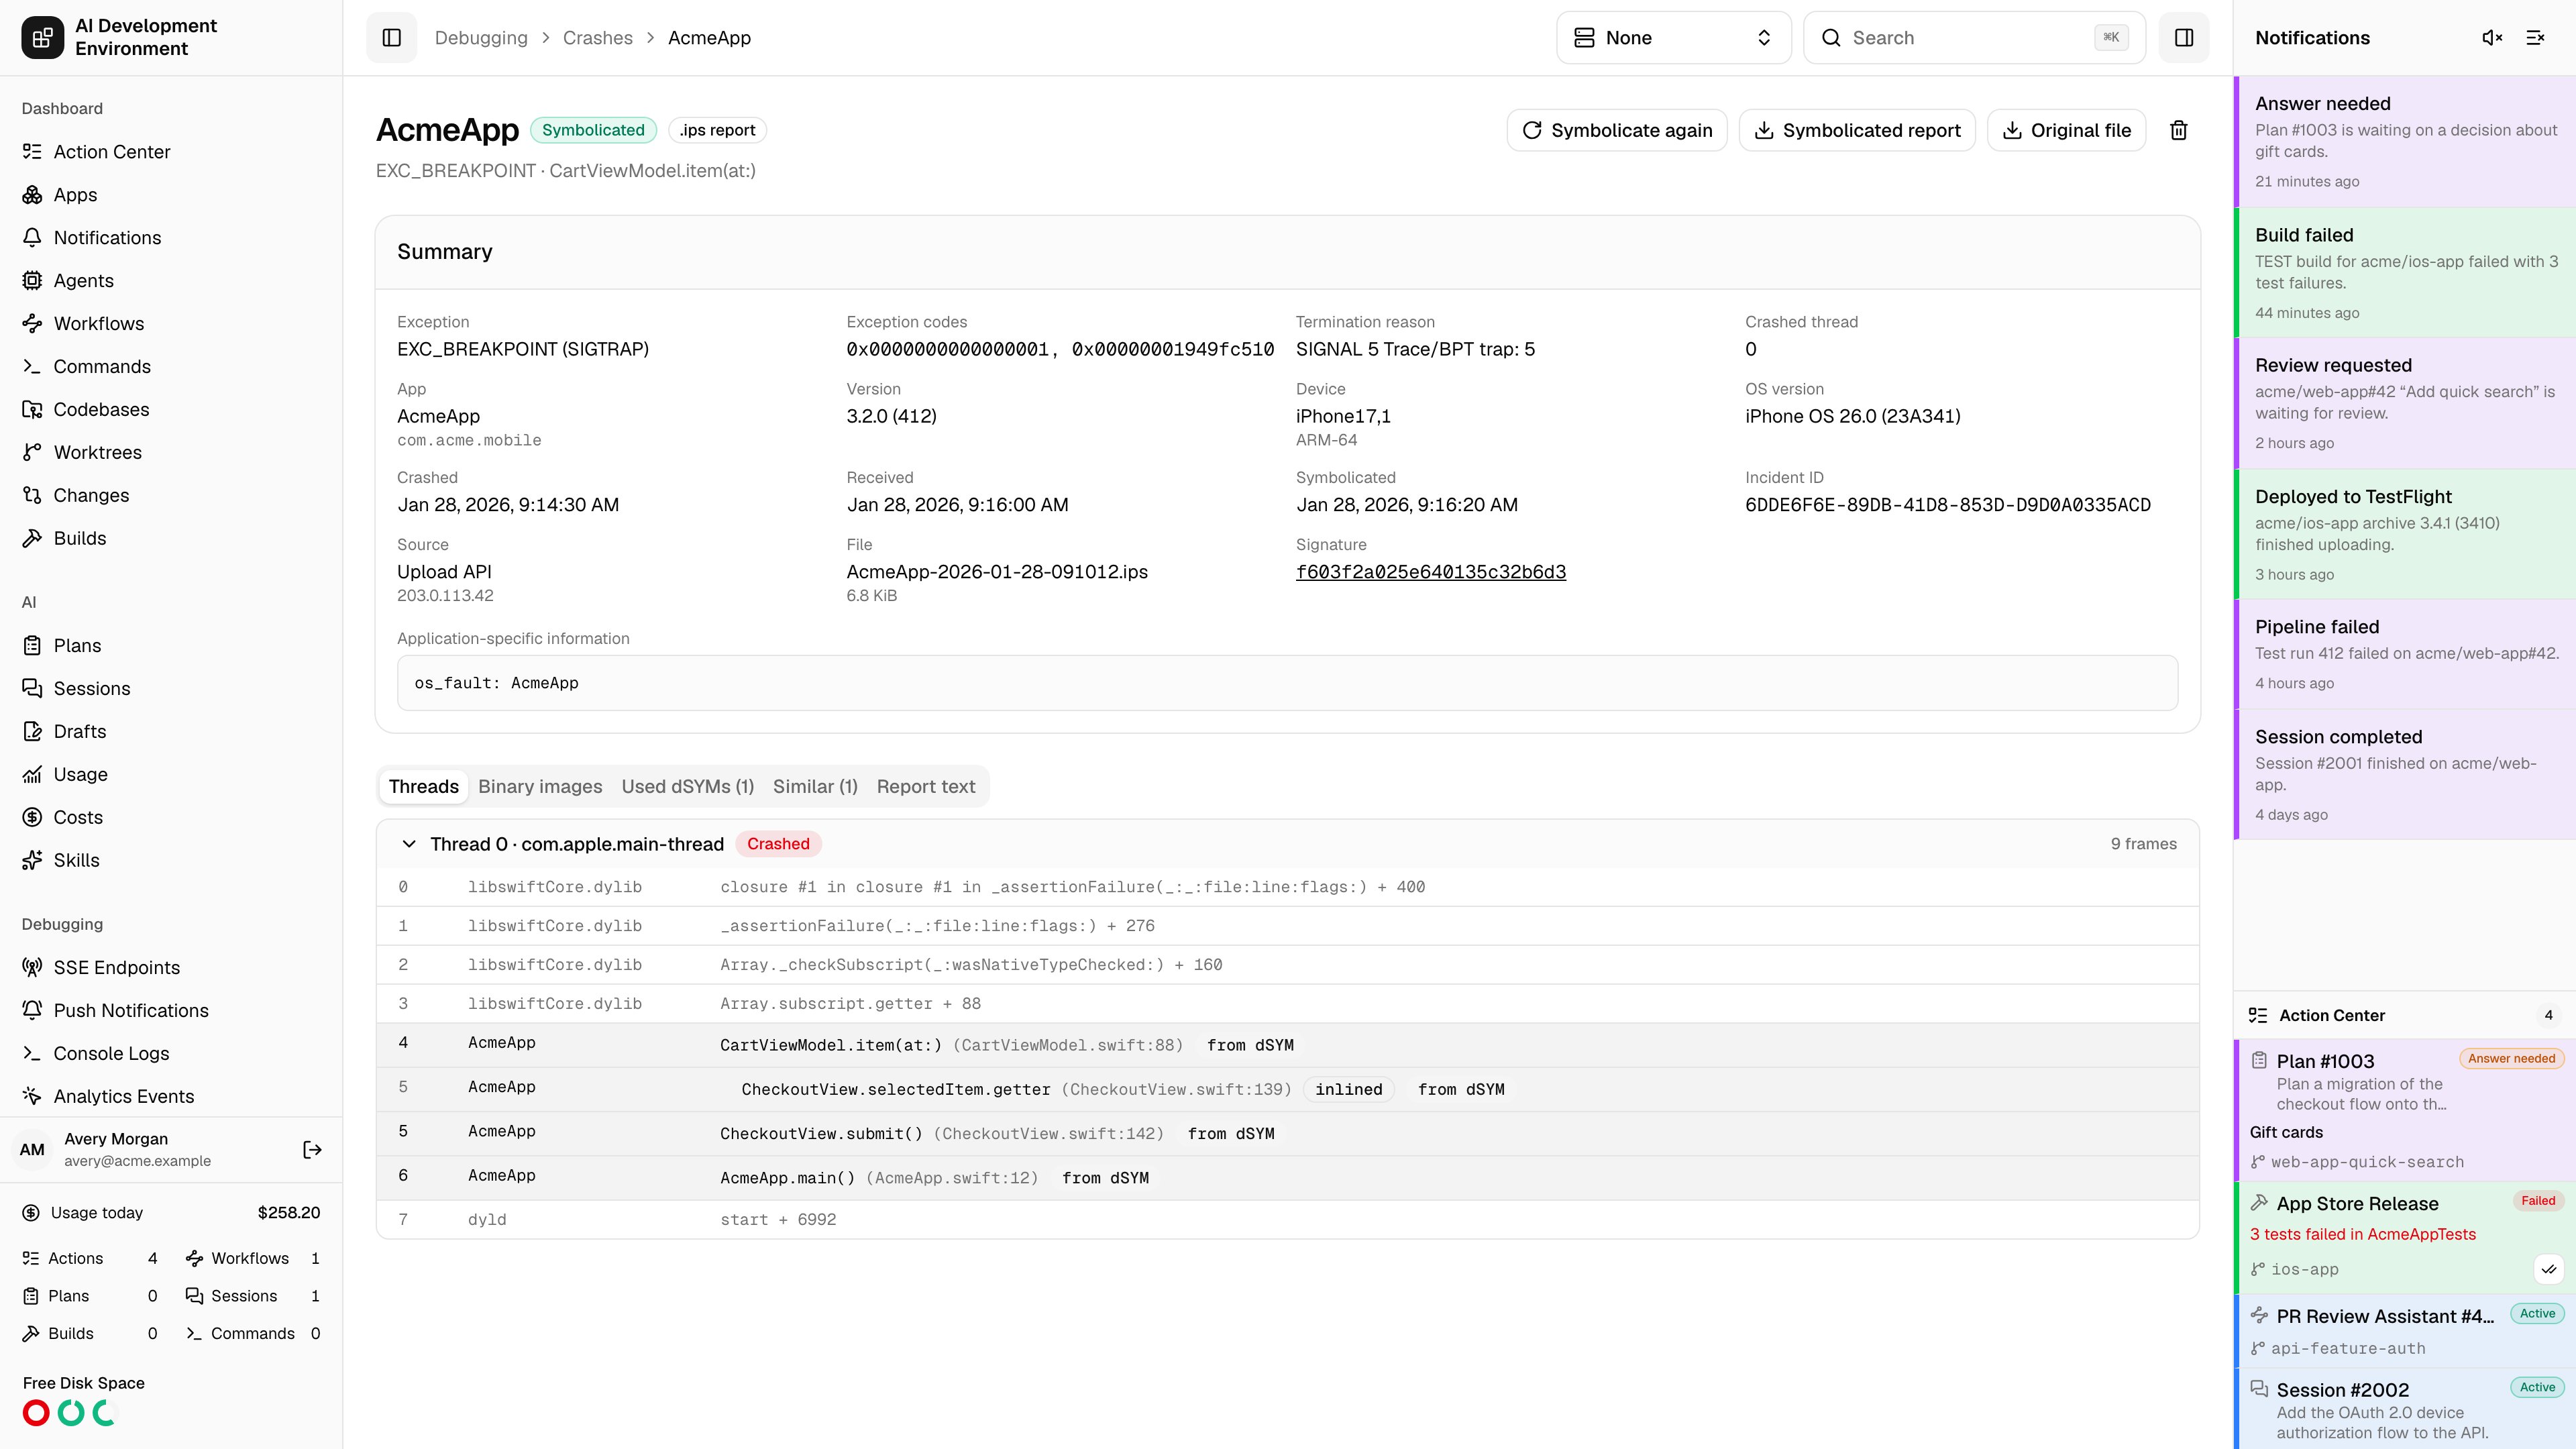The height and width of the screenshot is (1449, 2576).
Task: Open the Answer needed notification
Action: coord(2405,142)
